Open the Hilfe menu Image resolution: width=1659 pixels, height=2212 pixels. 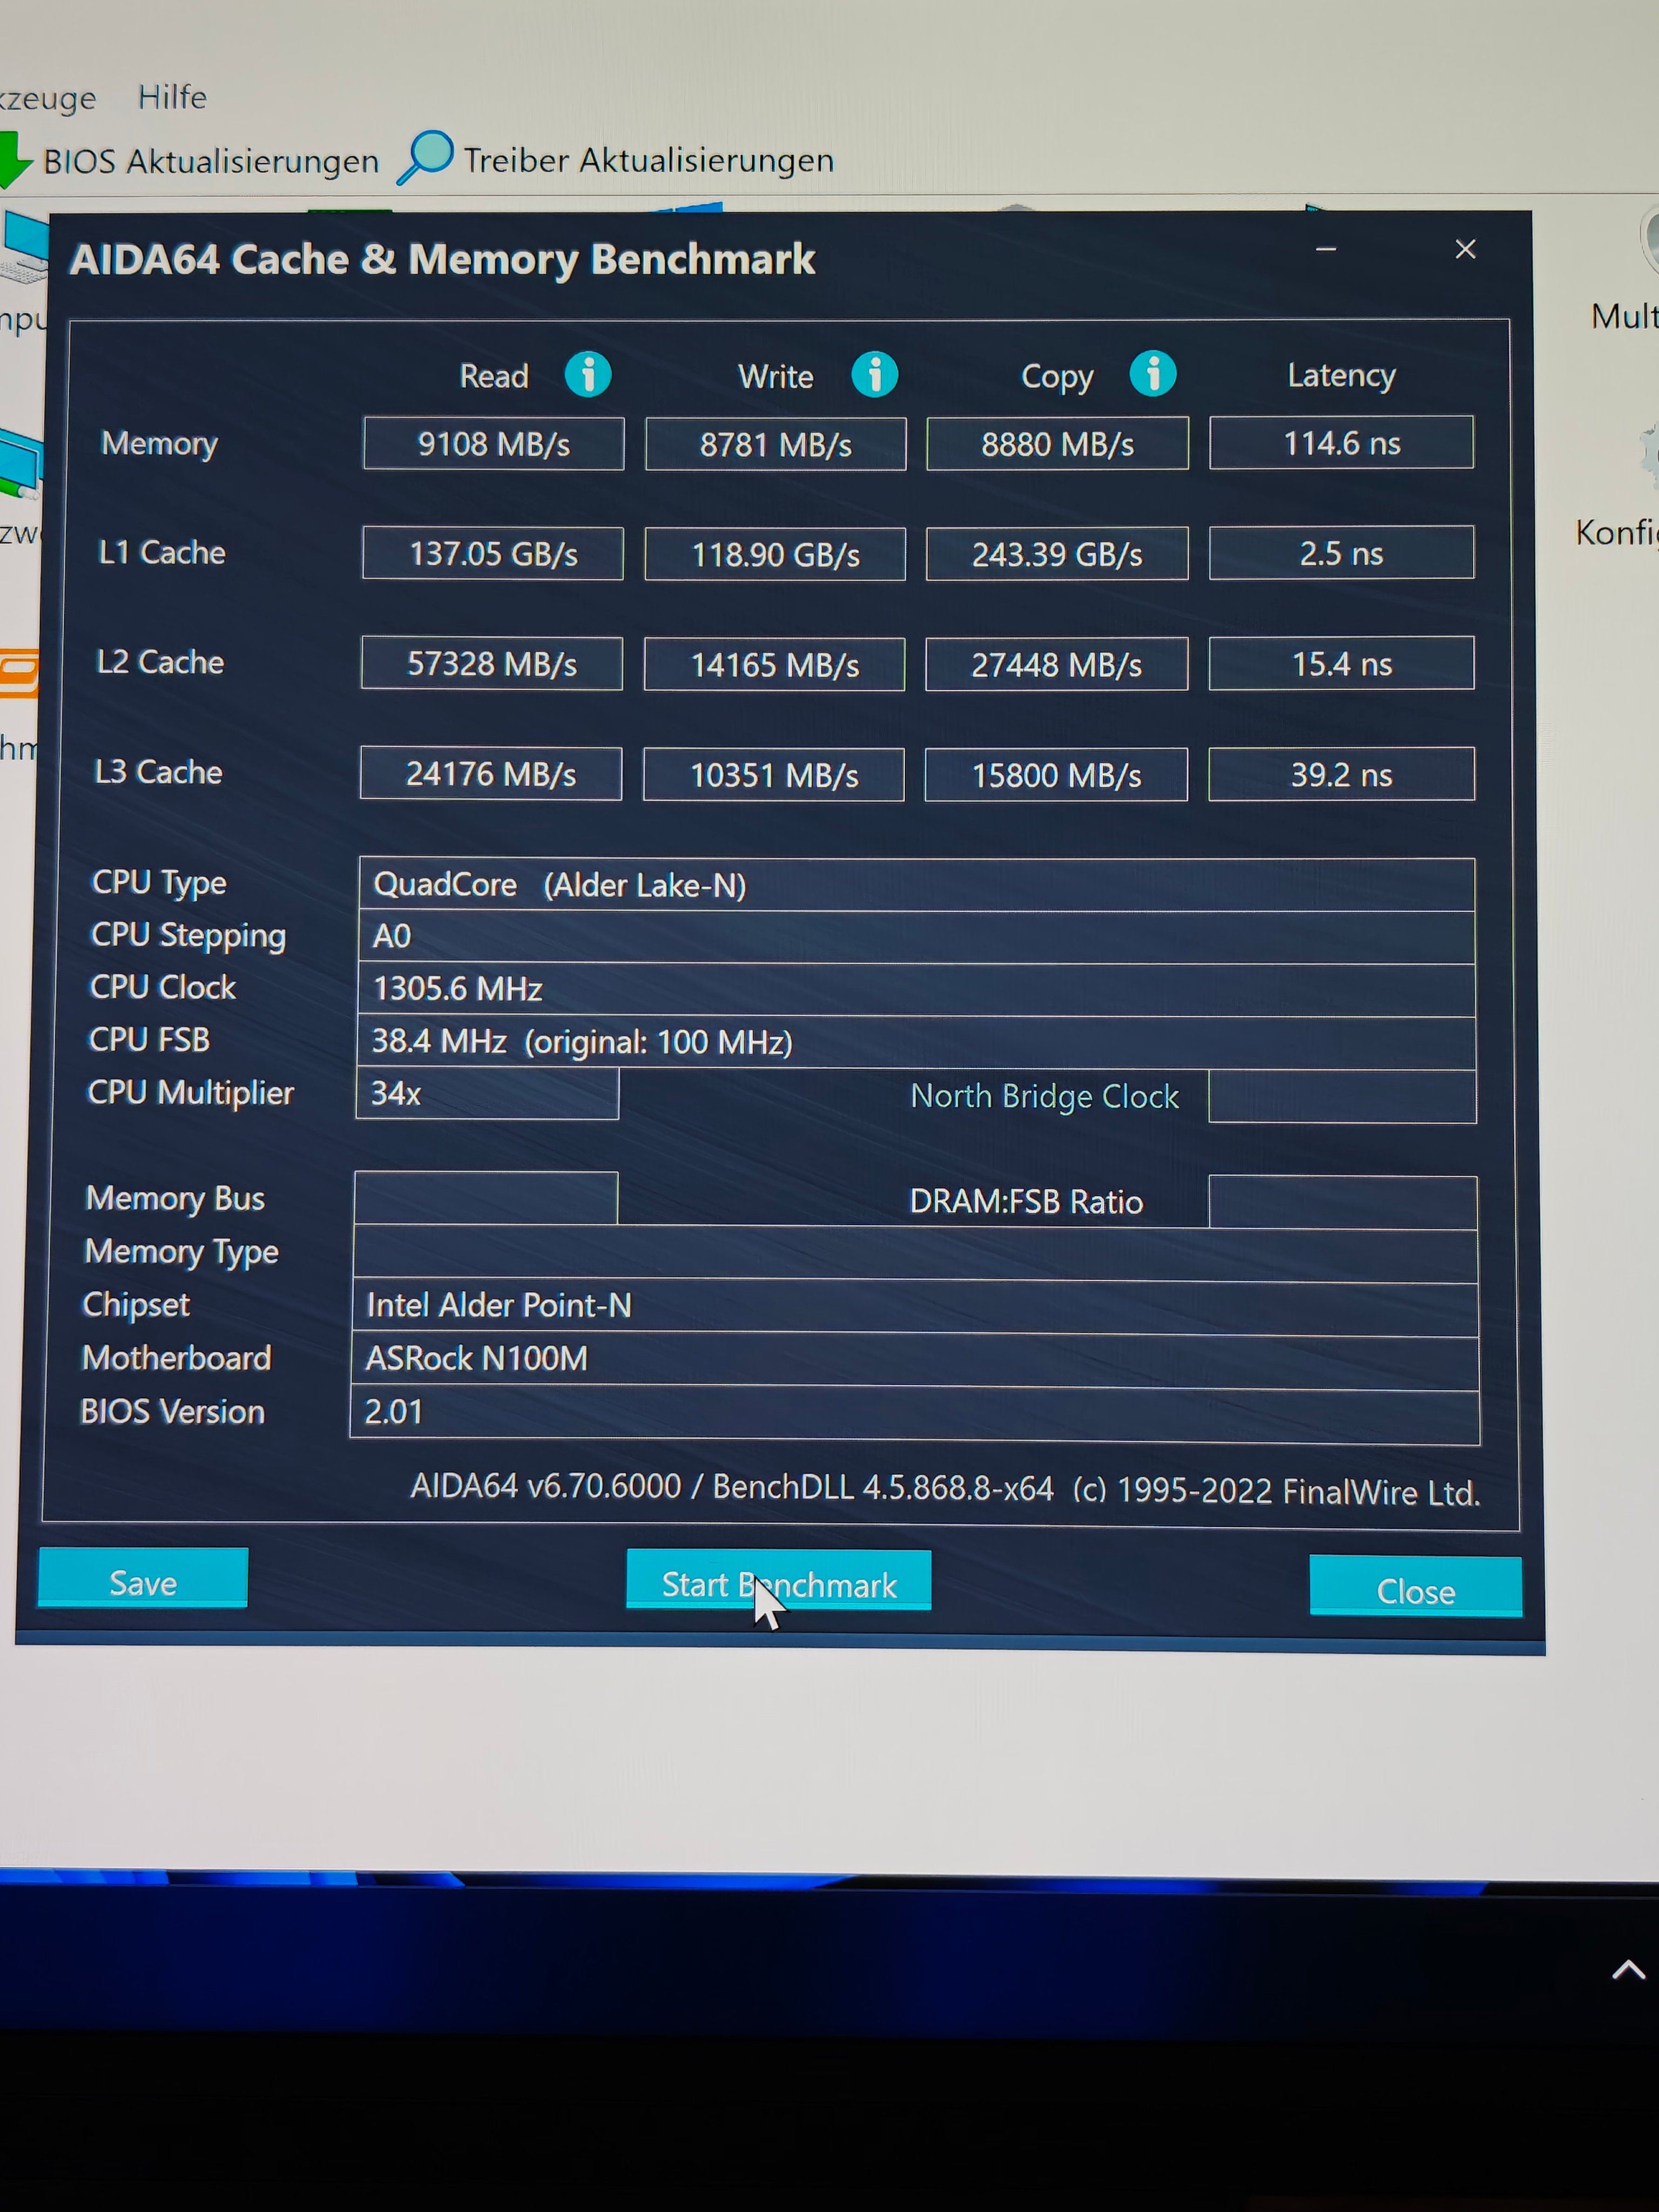coord(172,97)
